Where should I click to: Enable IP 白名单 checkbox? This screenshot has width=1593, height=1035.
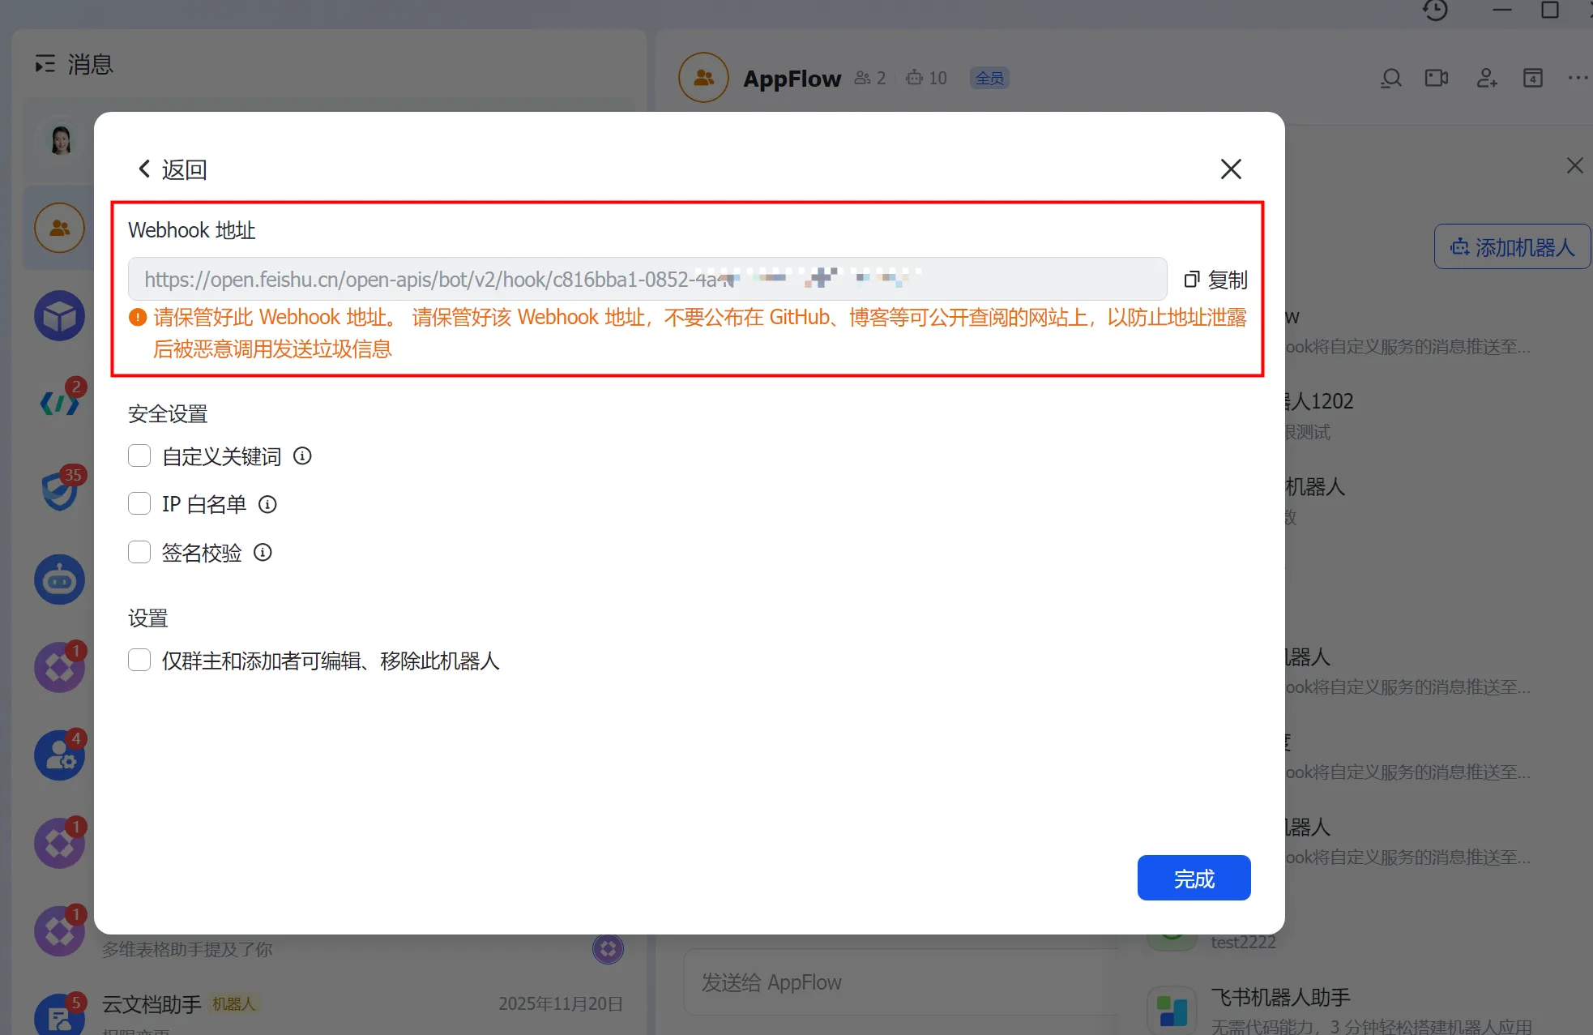tap(139, 504)
